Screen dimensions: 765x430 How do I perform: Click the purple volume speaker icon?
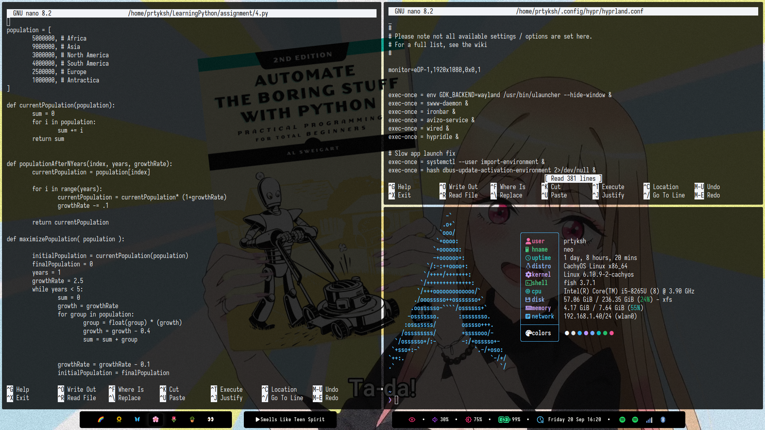(x=435, y=420)
